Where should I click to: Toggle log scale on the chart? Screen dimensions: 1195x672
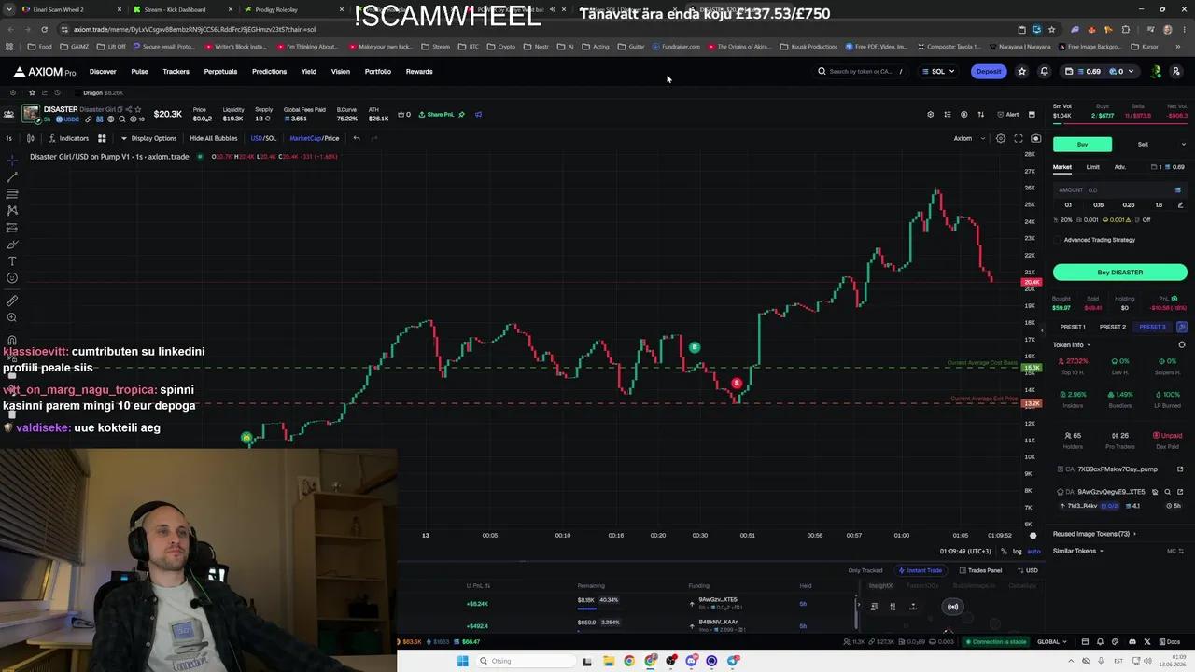point(1018,551)
